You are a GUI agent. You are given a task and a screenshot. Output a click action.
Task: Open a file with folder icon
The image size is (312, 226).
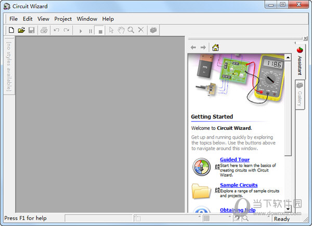pos(21,30)
